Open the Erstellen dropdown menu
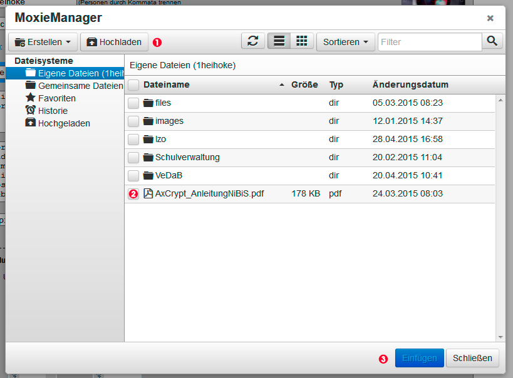 pyautogui.click(x=43, y=42)
